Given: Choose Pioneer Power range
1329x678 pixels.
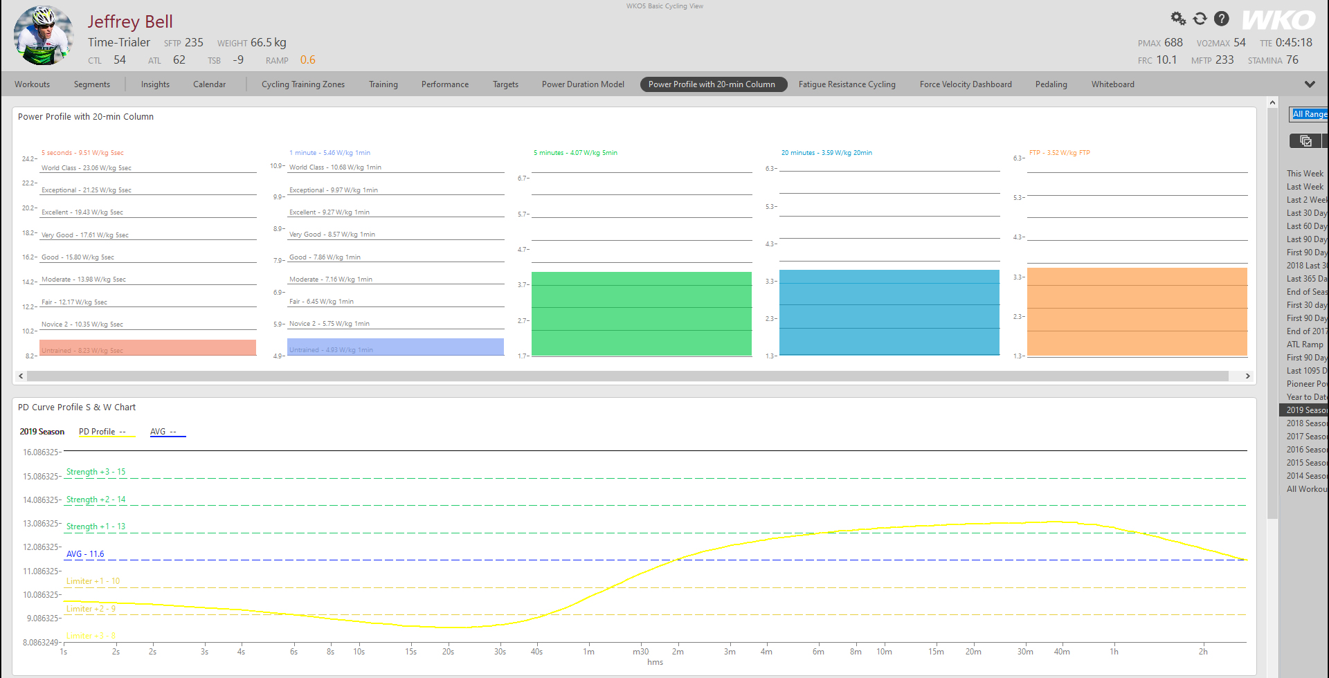Looking at the screenshot, I should [1307, 384].
